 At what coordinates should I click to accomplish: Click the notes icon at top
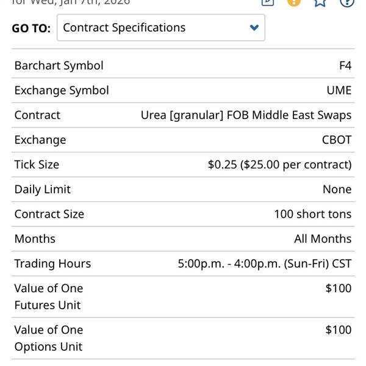[267, 2]
